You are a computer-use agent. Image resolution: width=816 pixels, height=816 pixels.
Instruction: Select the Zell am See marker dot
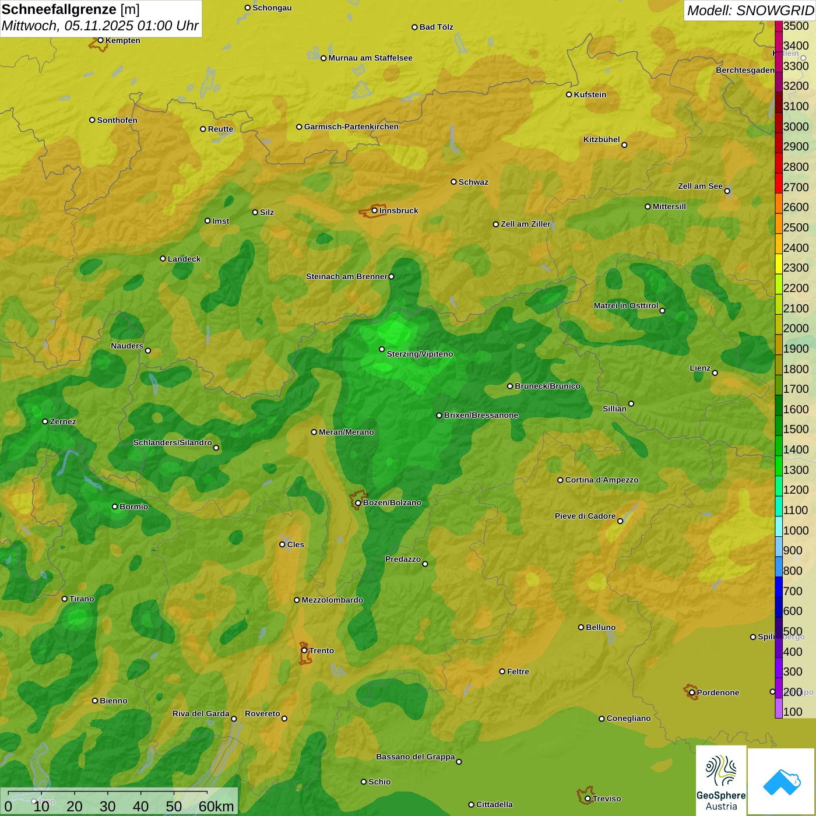tap(727, 191)
